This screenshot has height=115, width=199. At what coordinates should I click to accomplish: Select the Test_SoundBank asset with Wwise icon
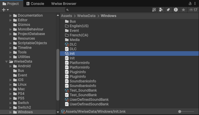pyautogui.click(x=83, y=90)
